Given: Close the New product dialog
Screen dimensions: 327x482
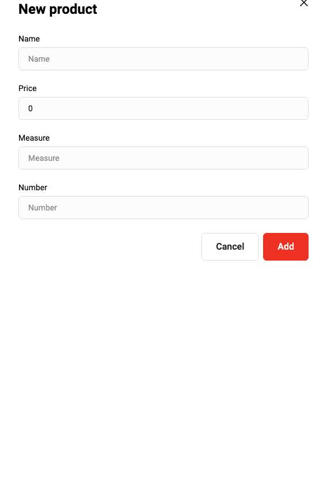Looking at the screenshot, I should coord(303,3).
